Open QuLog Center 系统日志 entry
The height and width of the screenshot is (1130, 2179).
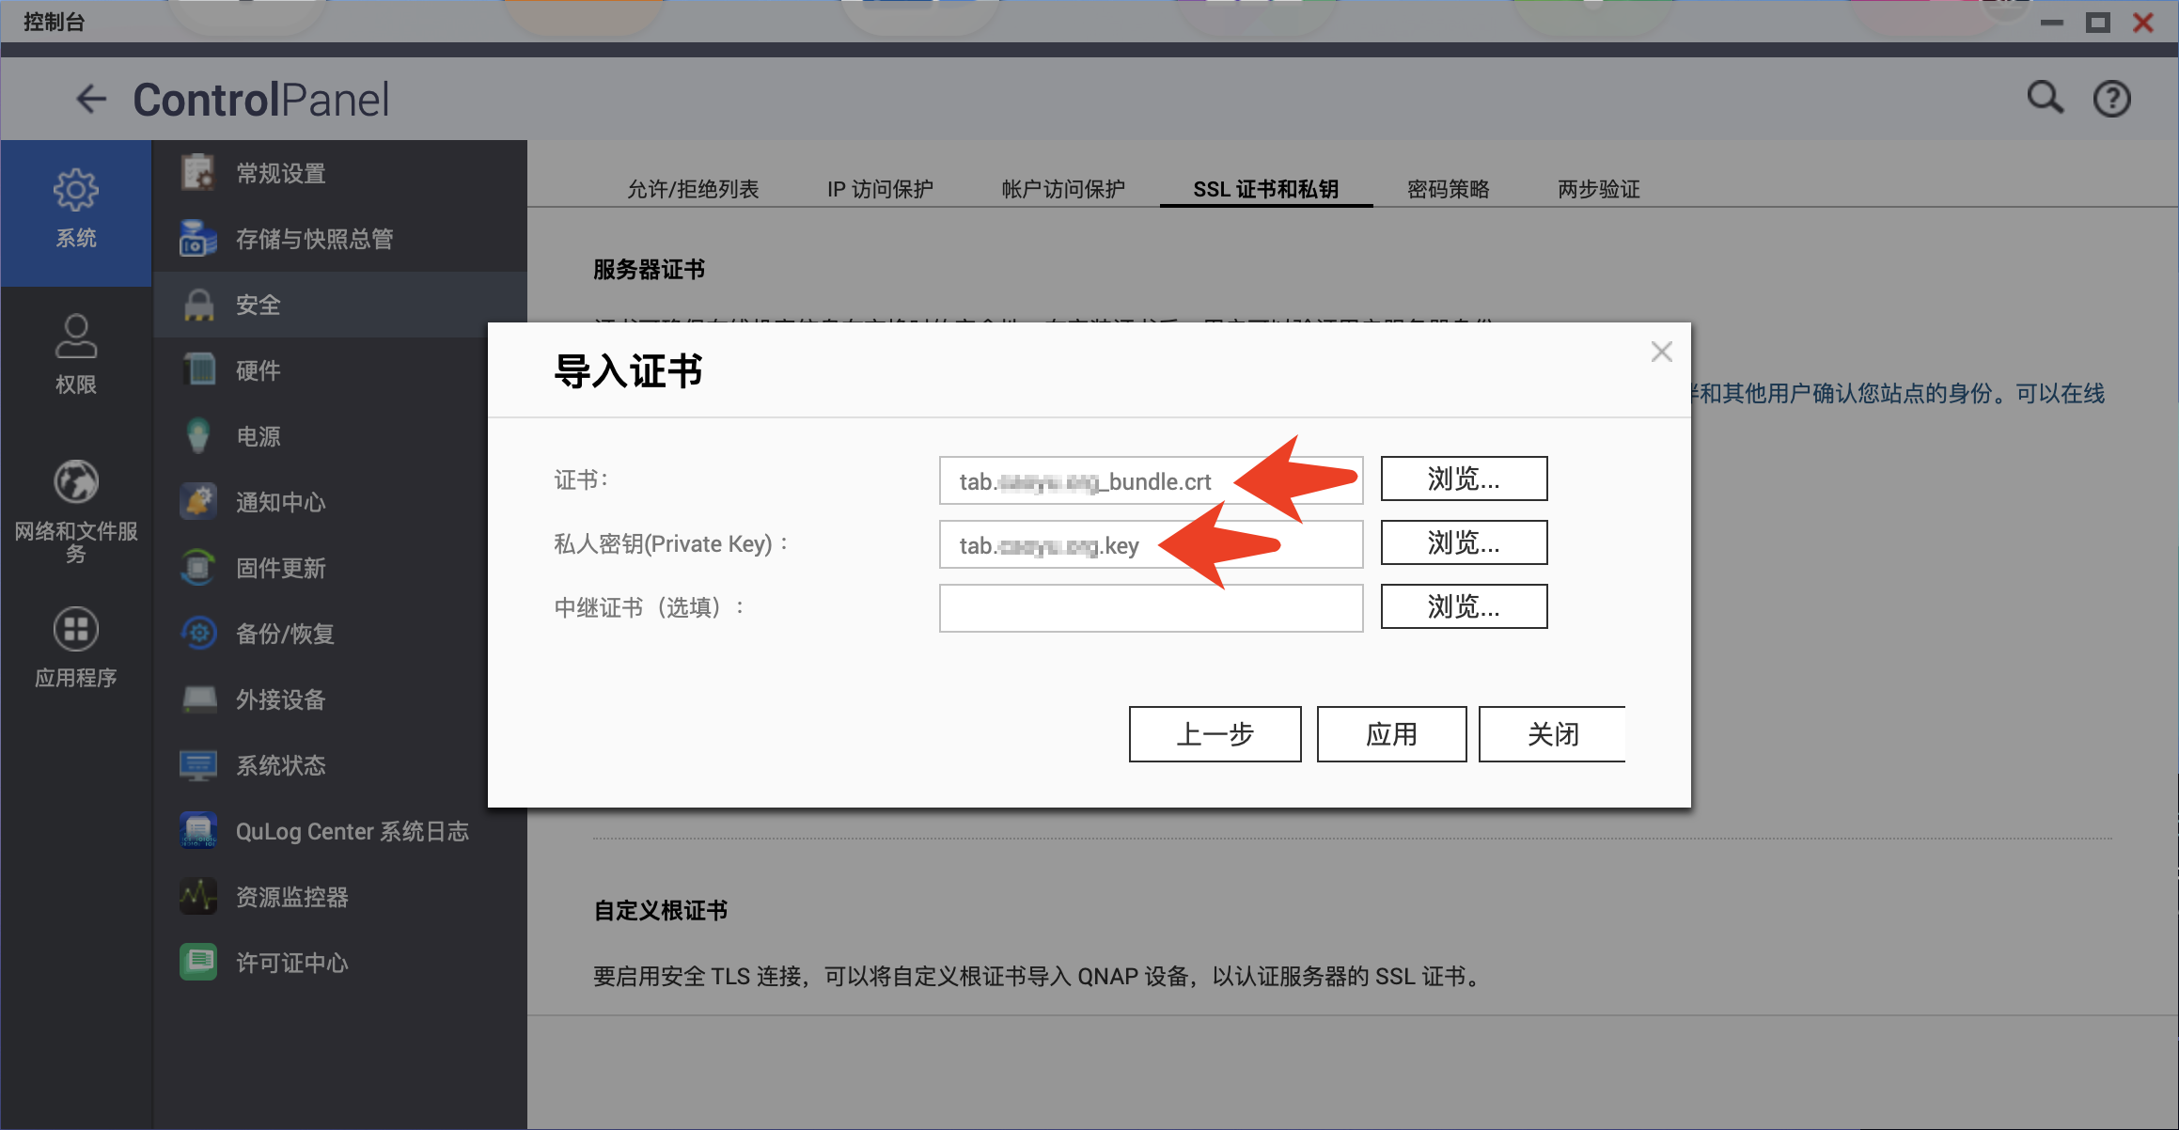click(x=339, y=831)
